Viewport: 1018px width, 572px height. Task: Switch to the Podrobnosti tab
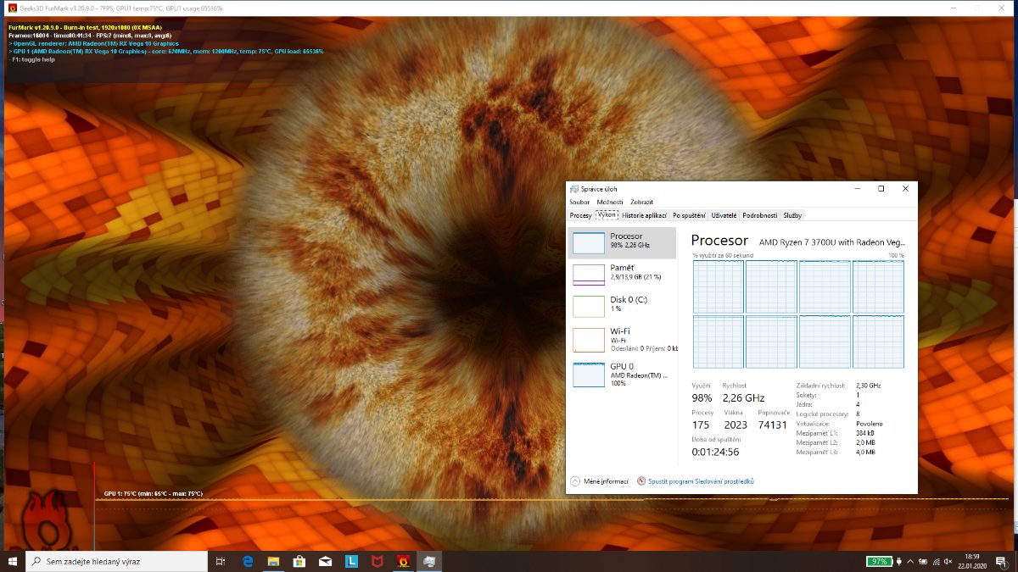(x=759, y=215)
